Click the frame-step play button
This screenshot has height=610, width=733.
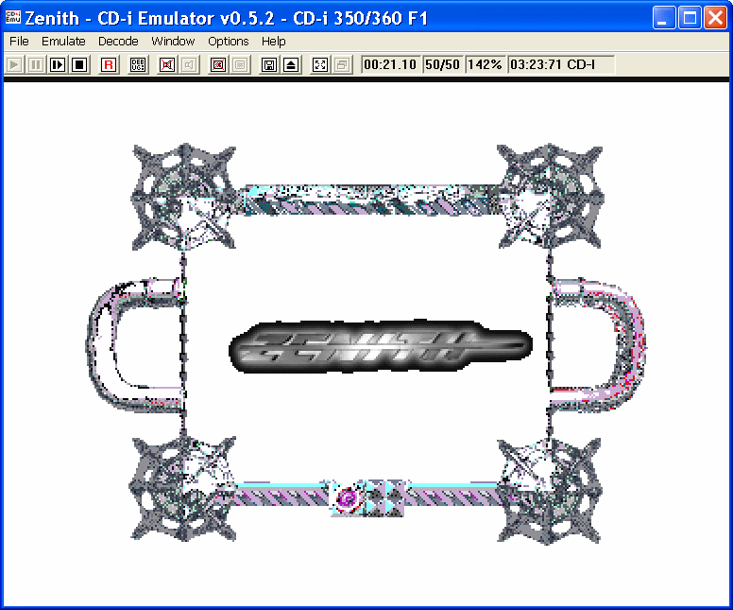pos(58,64)
